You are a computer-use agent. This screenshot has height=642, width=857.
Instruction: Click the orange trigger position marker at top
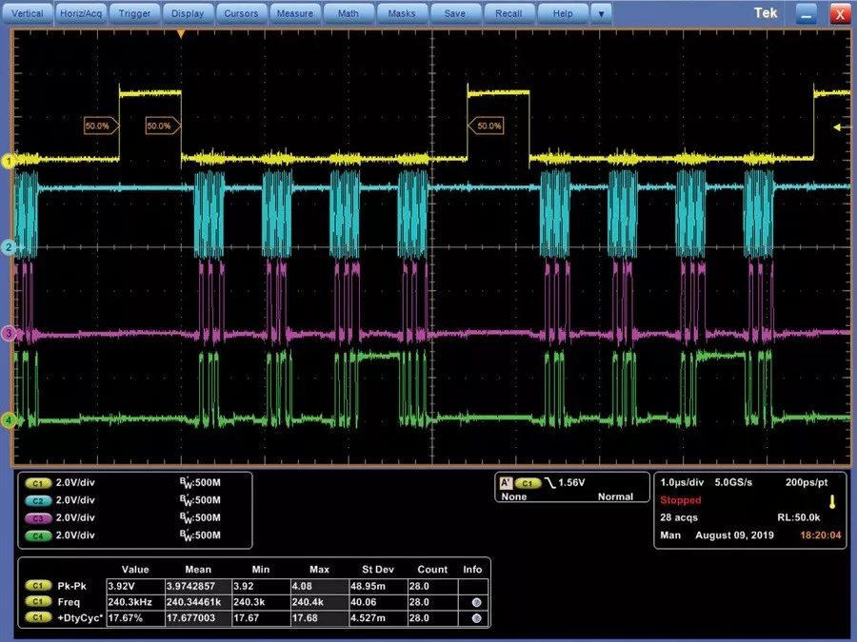pos(181,34)
